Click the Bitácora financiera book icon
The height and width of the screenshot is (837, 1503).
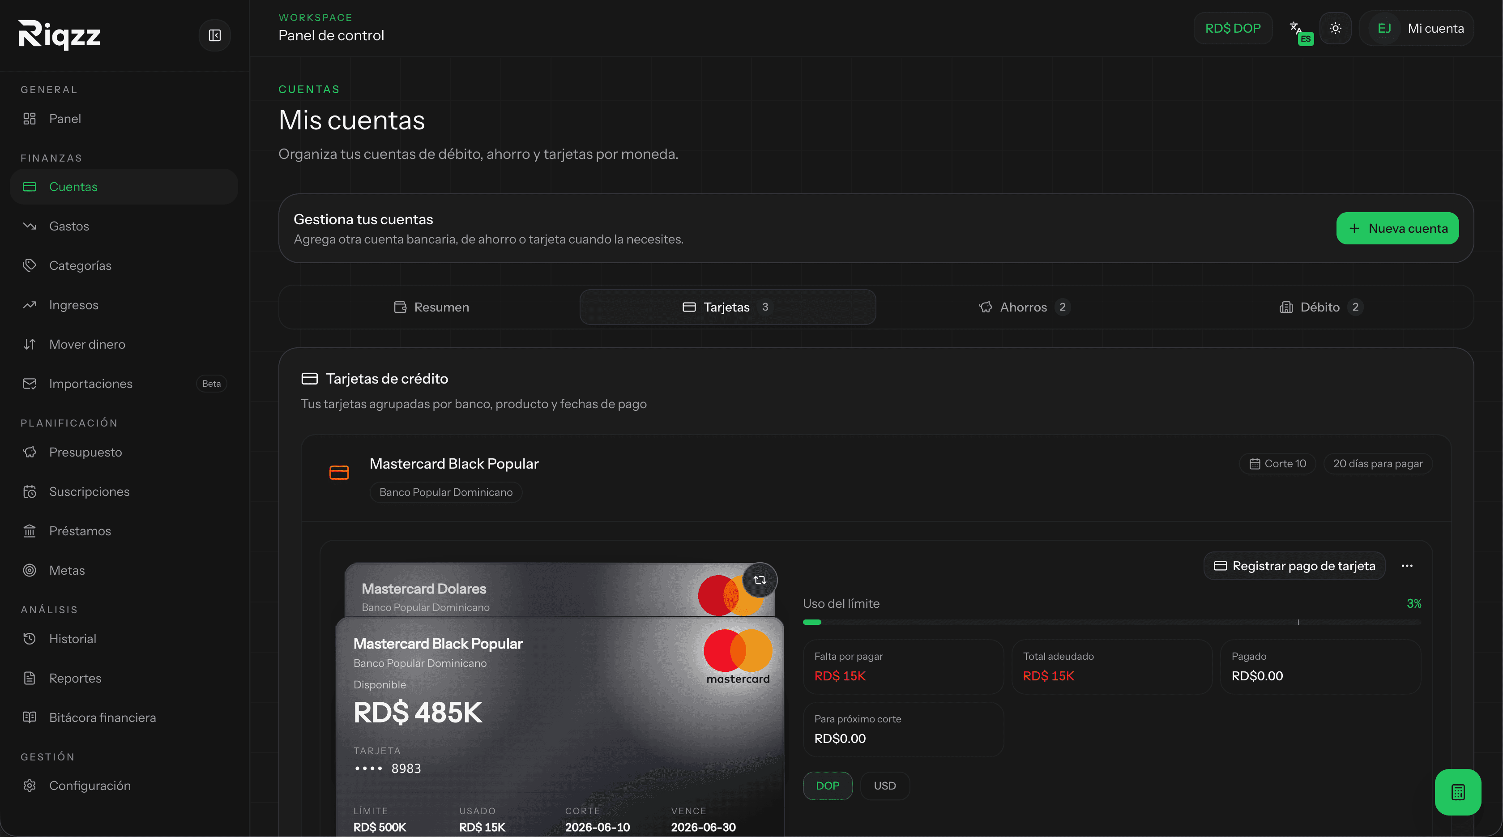point(30,717)
